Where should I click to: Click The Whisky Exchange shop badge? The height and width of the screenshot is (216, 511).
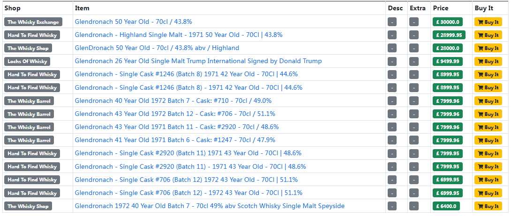click(33, 22)
